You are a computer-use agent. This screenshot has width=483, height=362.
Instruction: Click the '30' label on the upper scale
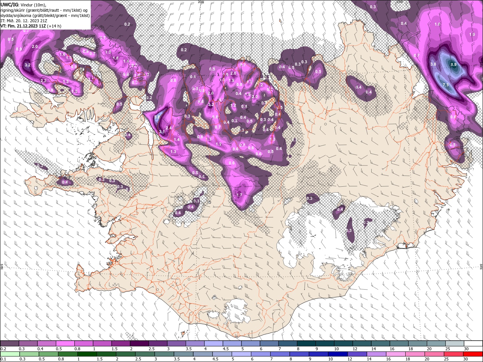466,349
